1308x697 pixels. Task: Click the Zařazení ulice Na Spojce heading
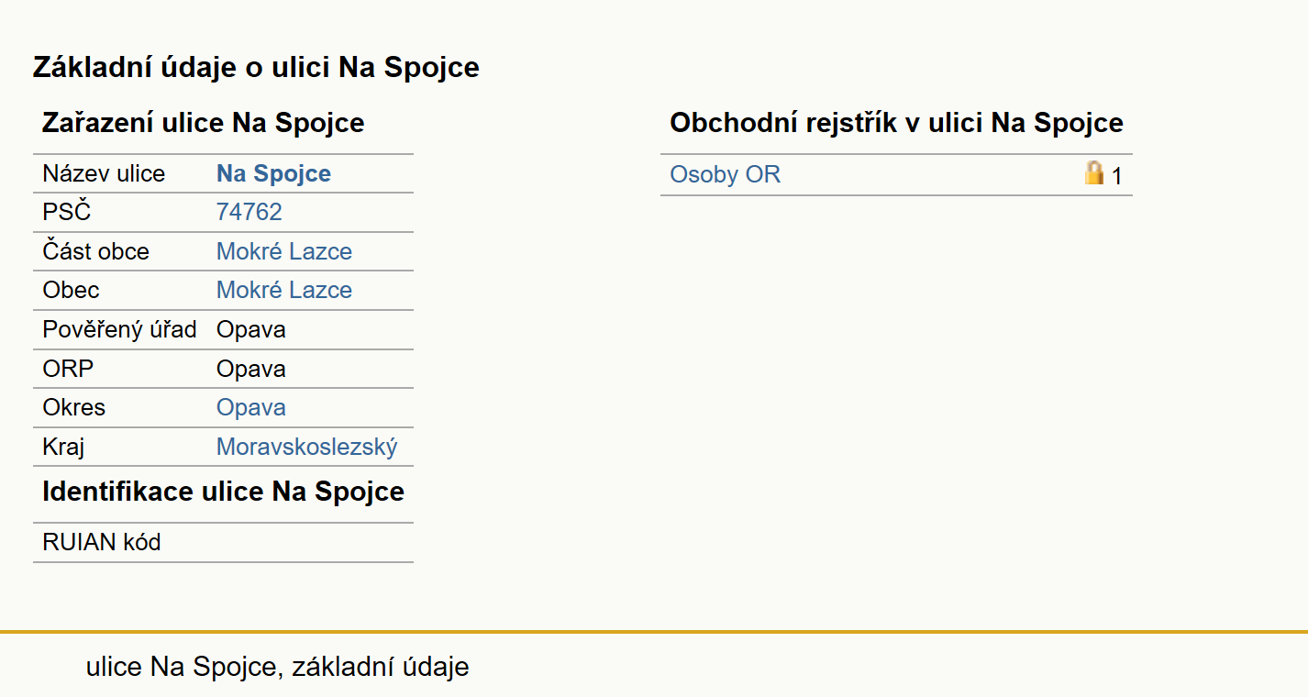(x=204, y=123)
